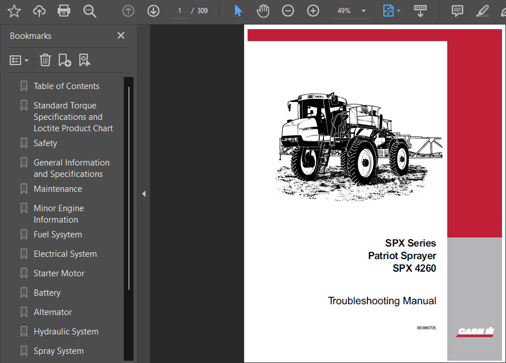Open the find text magnifier tool
The height and width of the screenshot is (363, 506).
coord(90,11)
